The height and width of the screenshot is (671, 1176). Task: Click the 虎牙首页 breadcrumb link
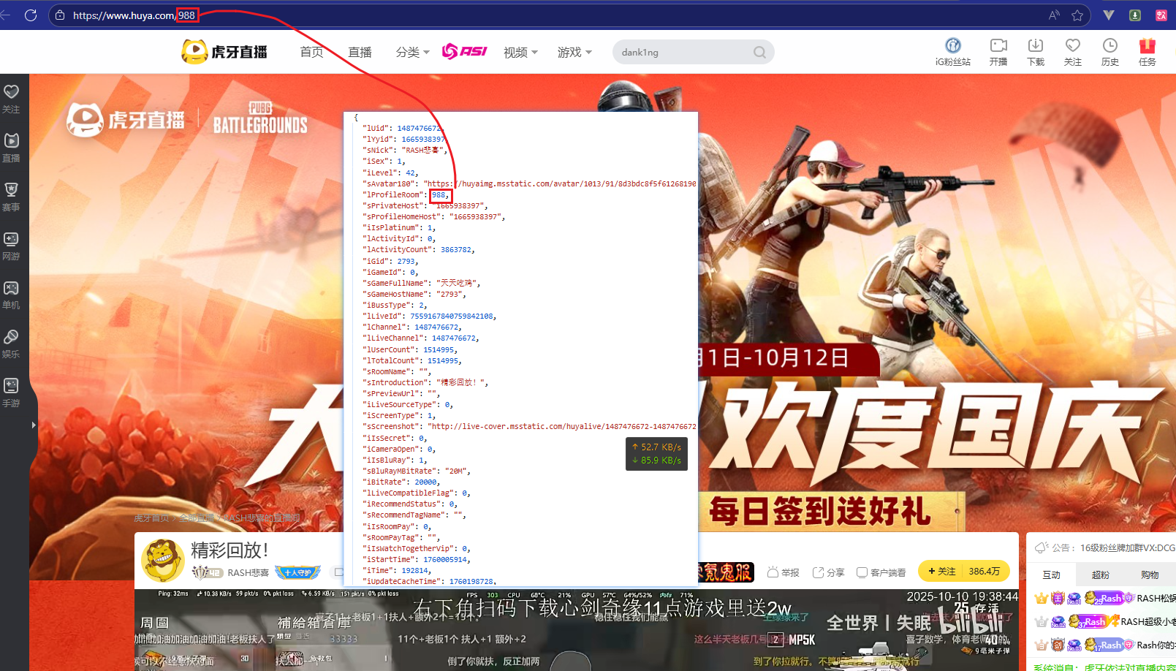(151, 518)
